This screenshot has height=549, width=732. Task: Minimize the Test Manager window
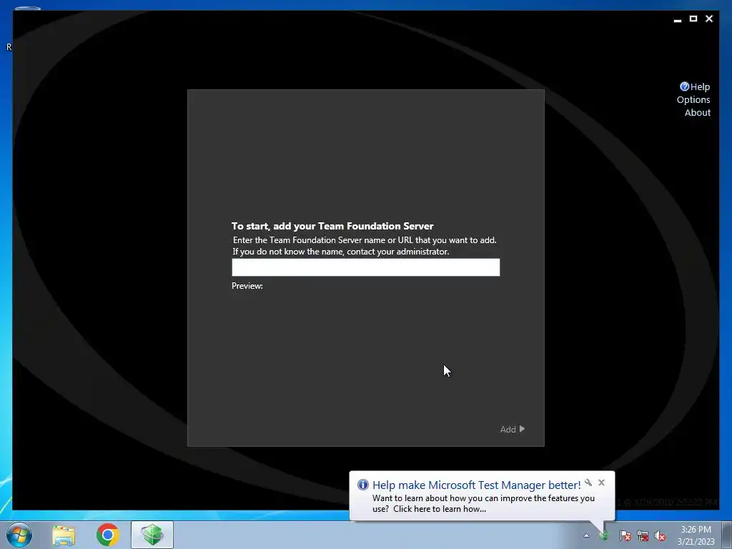click(x=678, y=19)
